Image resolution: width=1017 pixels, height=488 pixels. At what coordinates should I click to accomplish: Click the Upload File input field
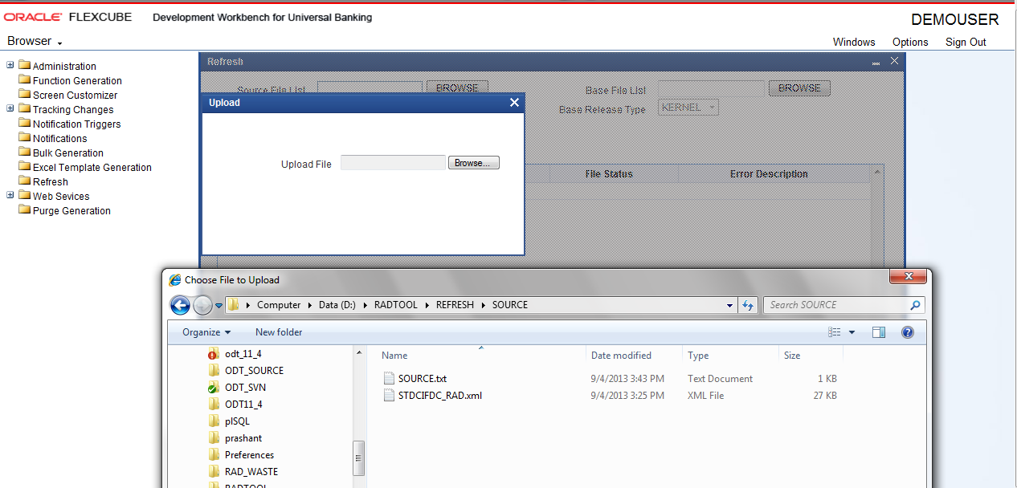(x=393, y=163)
